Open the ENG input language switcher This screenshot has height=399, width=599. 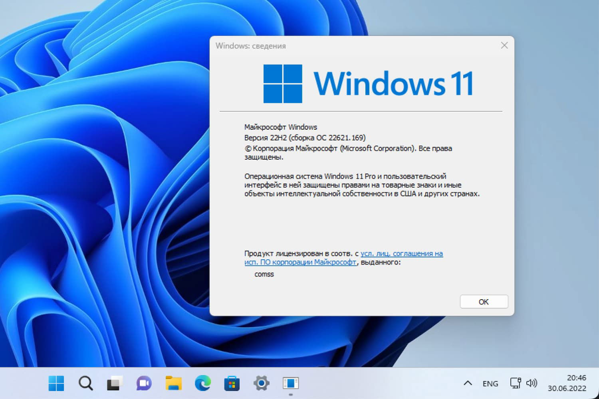(x=490, y=383)
